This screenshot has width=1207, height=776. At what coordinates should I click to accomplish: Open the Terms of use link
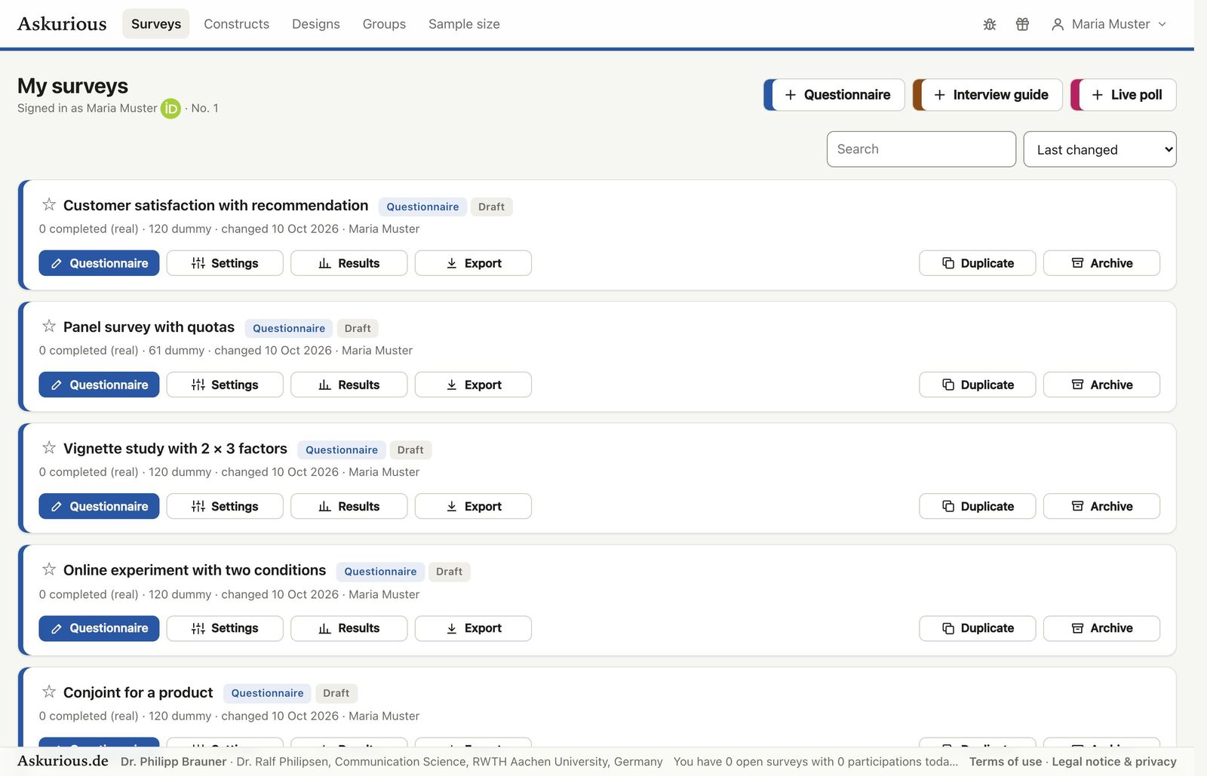[x=1005, y=762]
